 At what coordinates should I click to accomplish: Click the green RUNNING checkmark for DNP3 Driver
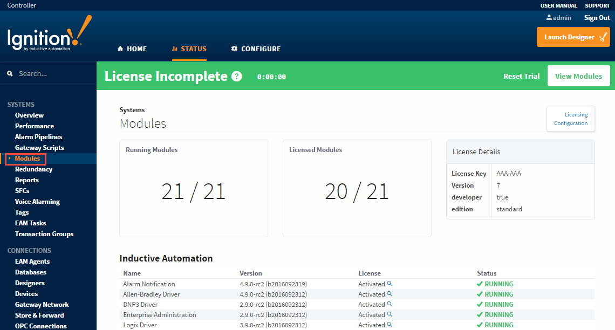[479, 304]
